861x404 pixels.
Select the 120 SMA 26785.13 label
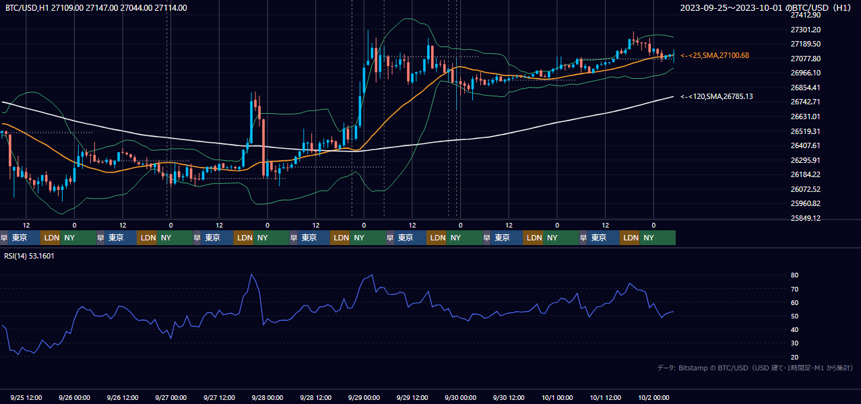pos(717,96)
